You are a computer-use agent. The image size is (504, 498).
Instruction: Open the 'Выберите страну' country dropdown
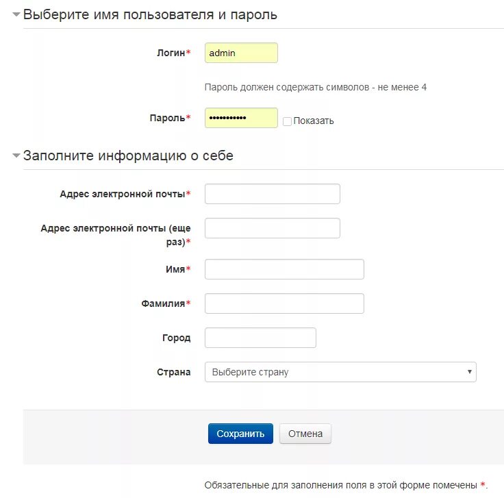[340, 372]
